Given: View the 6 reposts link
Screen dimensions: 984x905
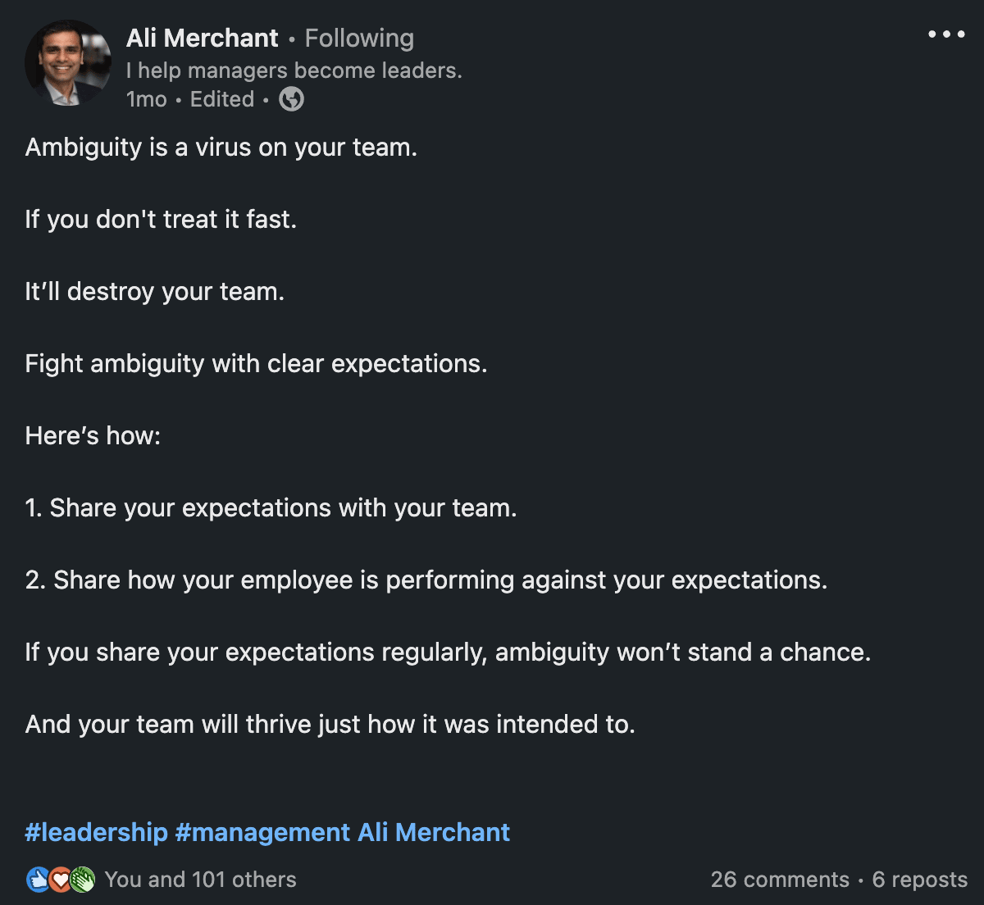Looking at the screenshot, I should click(920, 880).
